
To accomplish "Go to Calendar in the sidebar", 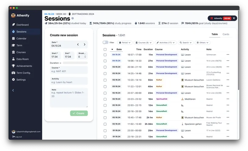I will 21,38.
